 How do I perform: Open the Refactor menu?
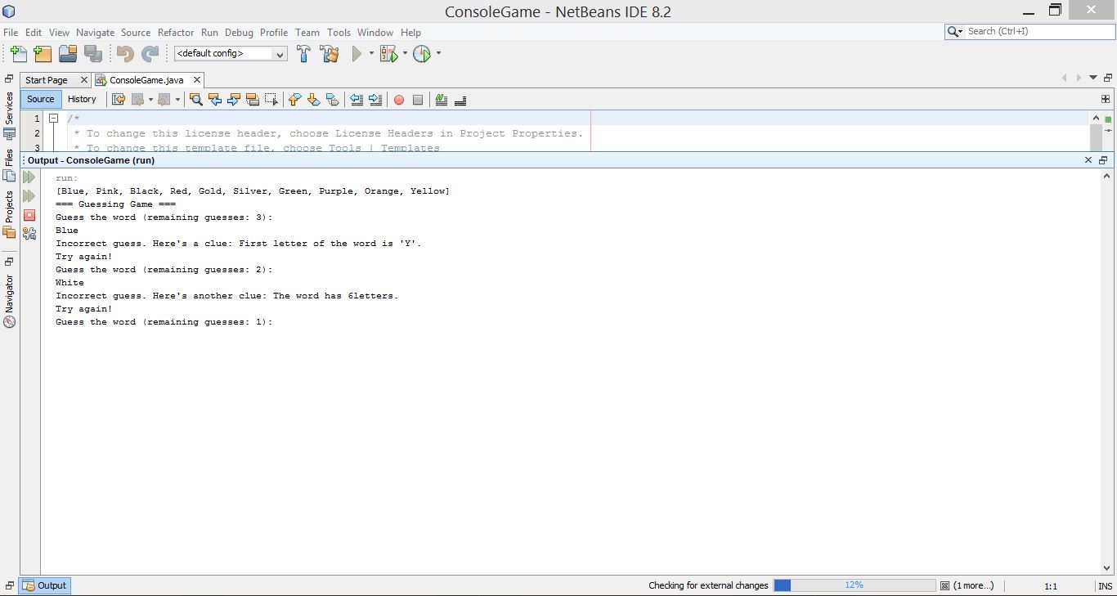point(176,33)
